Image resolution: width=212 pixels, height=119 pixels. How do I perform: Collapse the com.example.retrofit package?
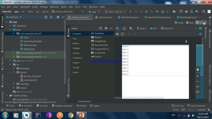coord(14,33)
